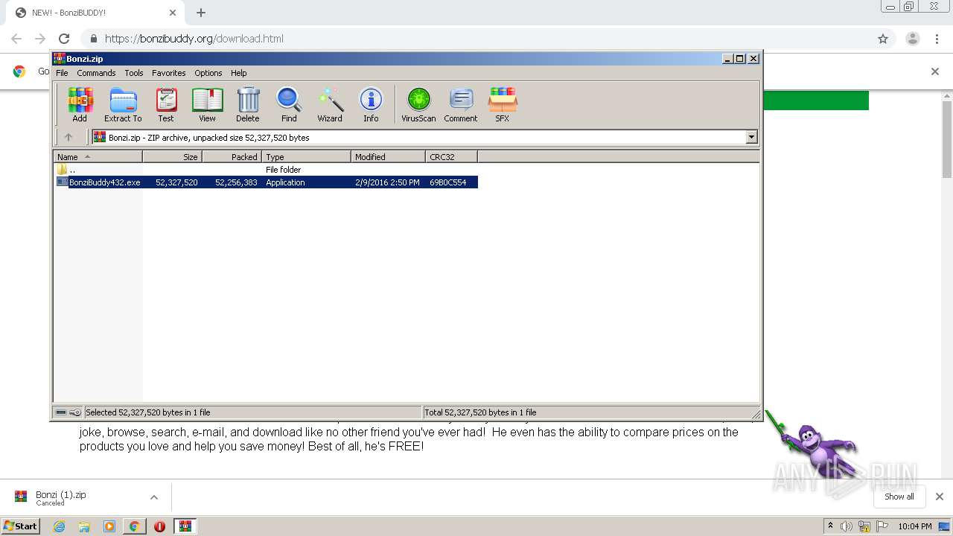Open the Windows Start menu
The width and height of the screenshot is (953, 536).
pyautogui.click(x=20, y=526)
